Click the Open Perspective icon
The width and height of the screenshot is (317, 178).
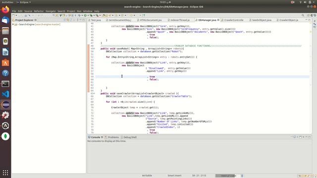click(x=308, y=15)
